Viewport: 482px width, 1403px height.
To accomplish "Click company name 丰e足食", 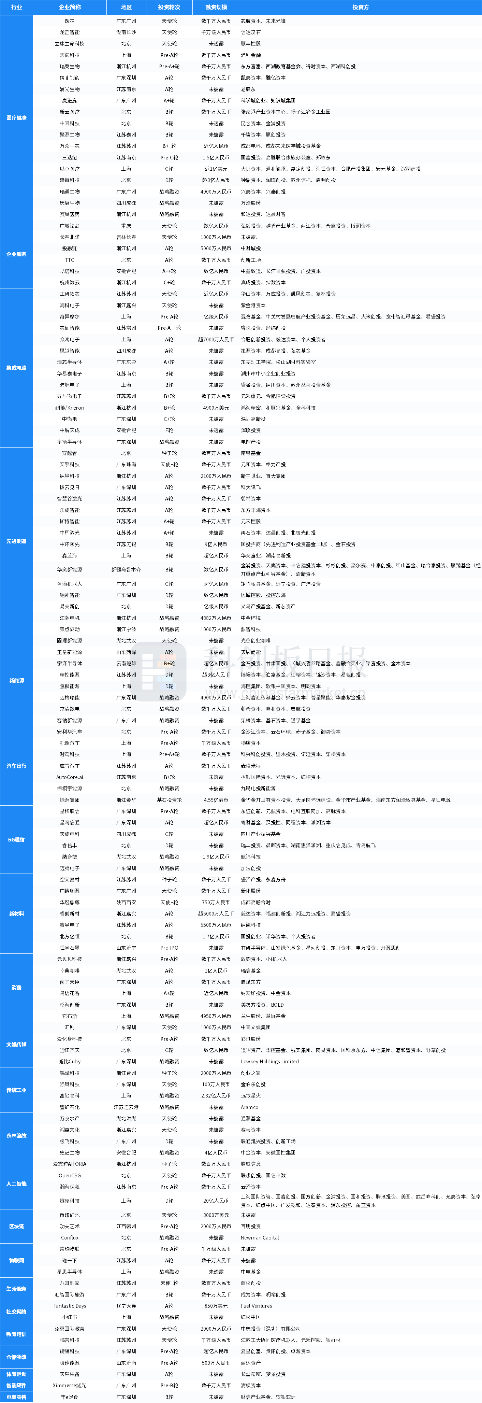I will pyautogui.click(x=70, y=1397).
